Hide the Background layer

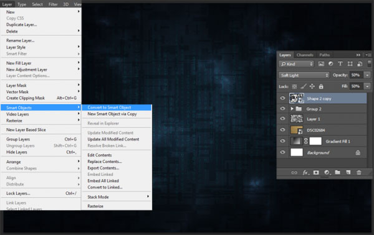pyautogui.click(x=282, y=152)
